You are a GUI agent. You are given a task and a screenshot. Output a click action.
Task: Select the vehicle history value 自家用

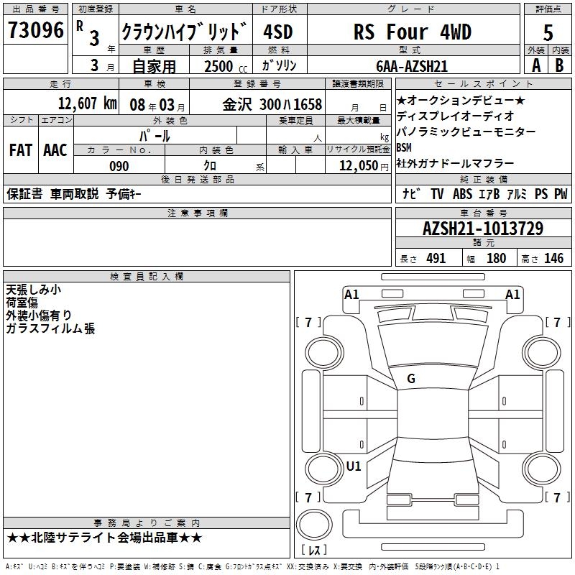154,66
